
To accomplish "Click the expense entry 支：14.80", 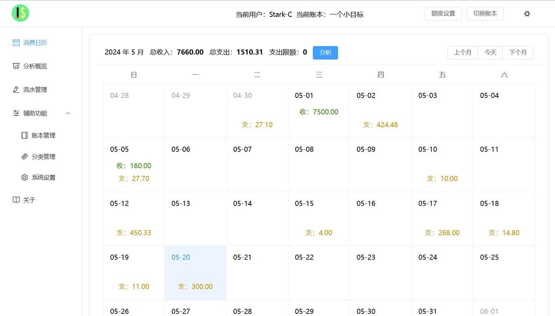I will (x=504, y=233).
